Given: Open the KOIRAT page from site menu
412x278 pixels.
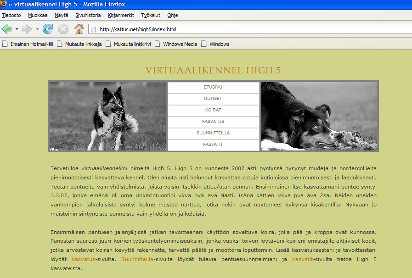Looking at the screenshot, I should (x=213, y=111).
